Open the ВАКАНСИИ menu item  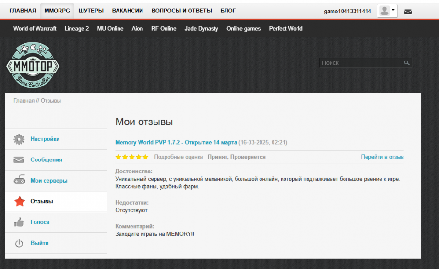pyautogui.click(x=128, y=11)
